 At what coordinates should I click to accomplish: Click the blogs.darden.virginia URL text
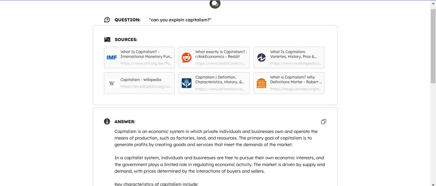296,89
